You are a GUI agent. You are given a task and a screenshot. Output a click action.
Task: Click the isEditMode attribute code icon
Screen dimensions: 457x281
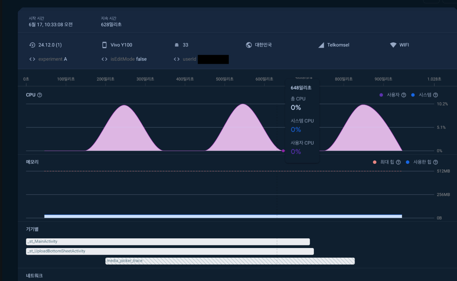click(104, 59)
